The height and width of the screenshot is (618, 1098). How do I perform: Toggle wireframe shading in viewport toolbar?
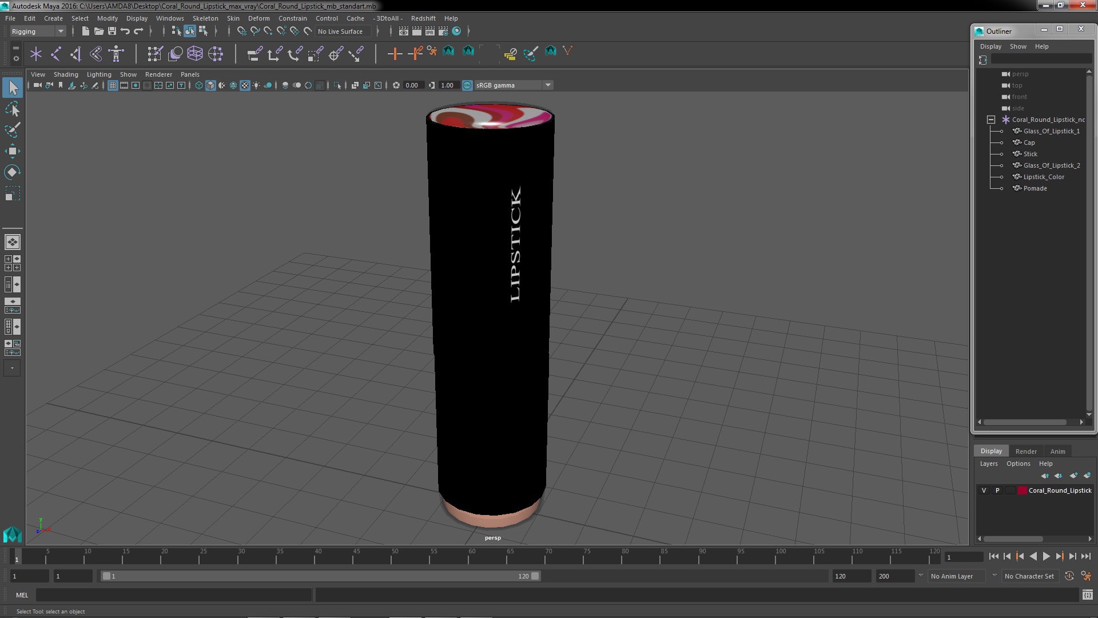coord(198,85)
